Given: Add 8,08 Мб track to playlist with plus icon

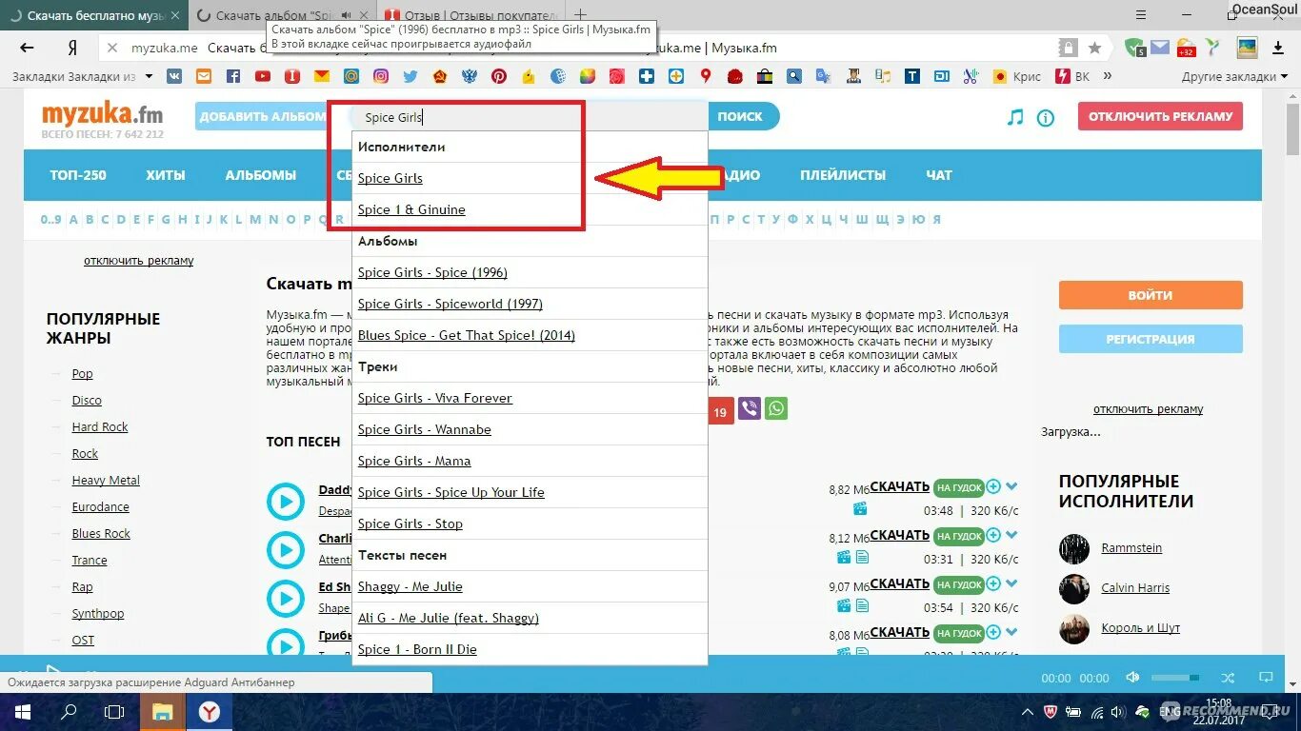Looking at the screenshot, I should (x=993, y=632).
